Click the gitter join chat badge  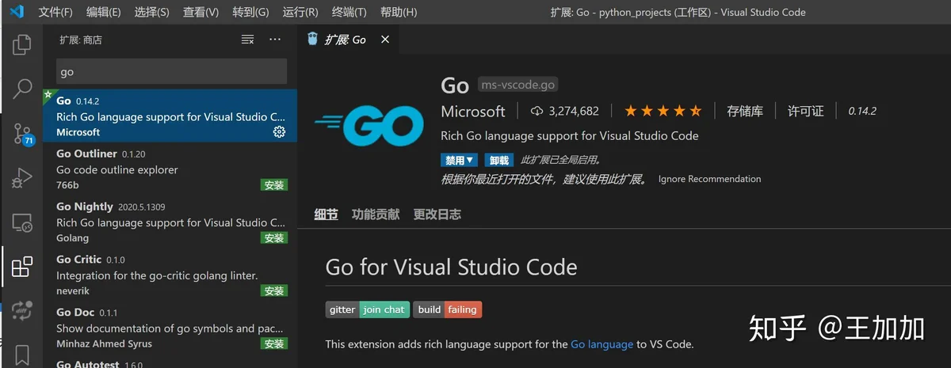coord(368,309)
